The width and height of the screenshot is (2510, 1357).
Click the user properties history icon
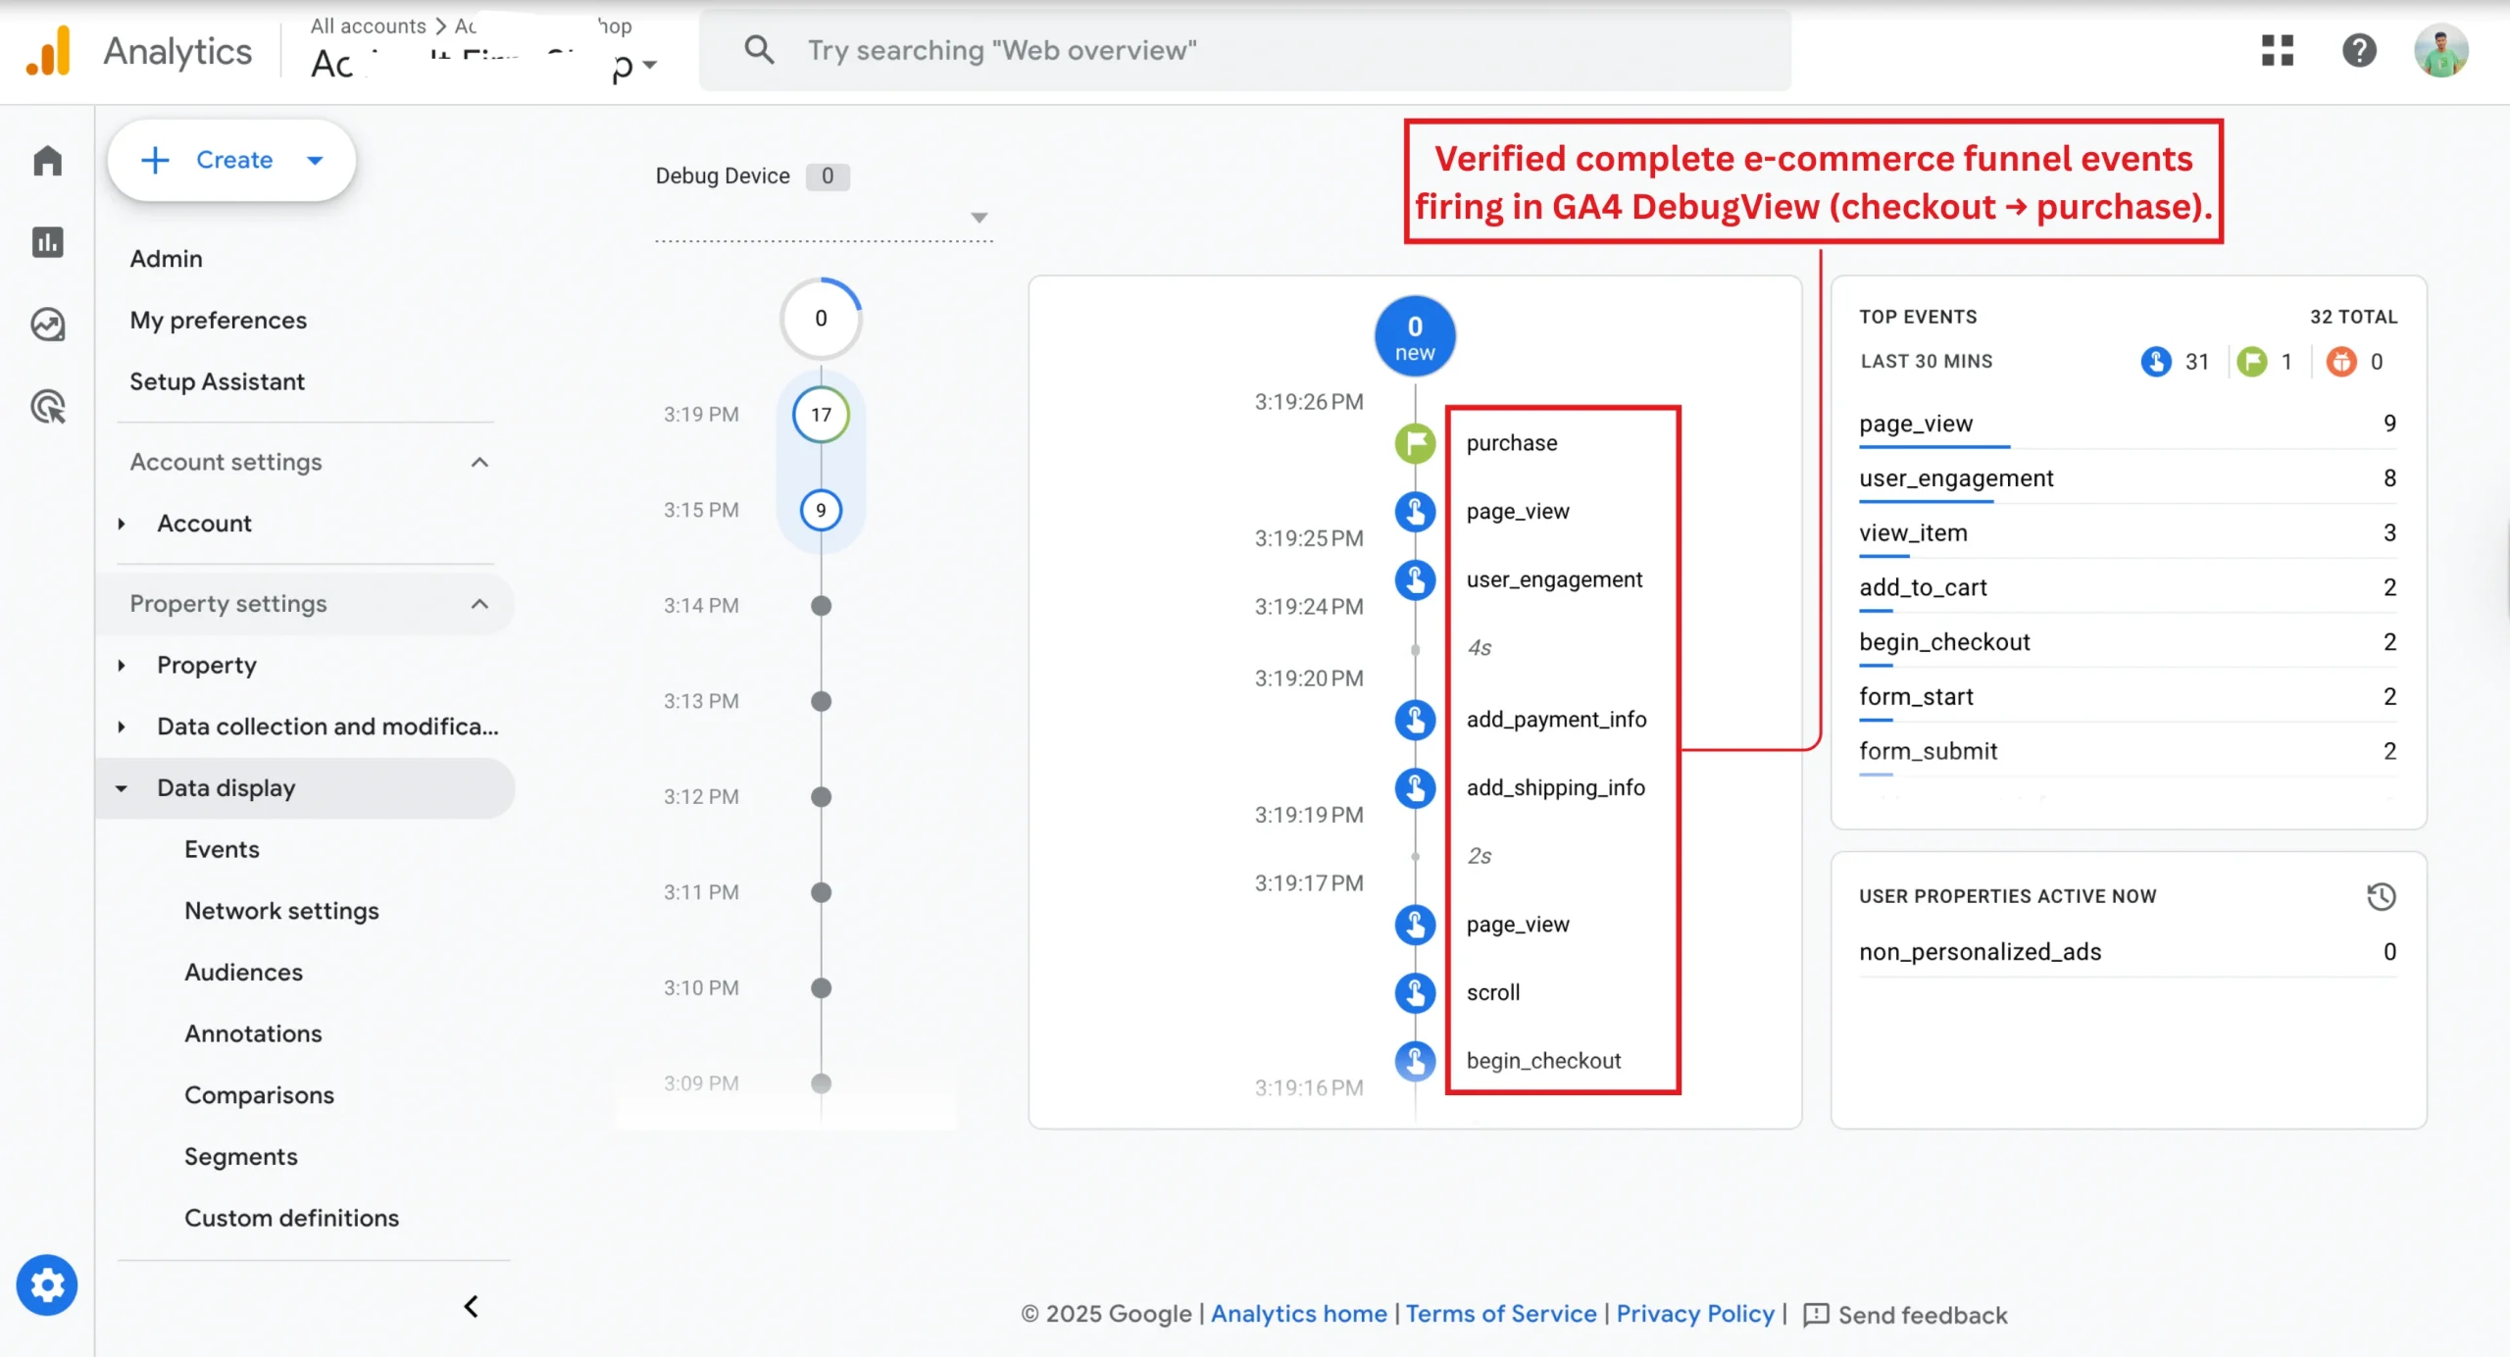tap(2381, 896)
